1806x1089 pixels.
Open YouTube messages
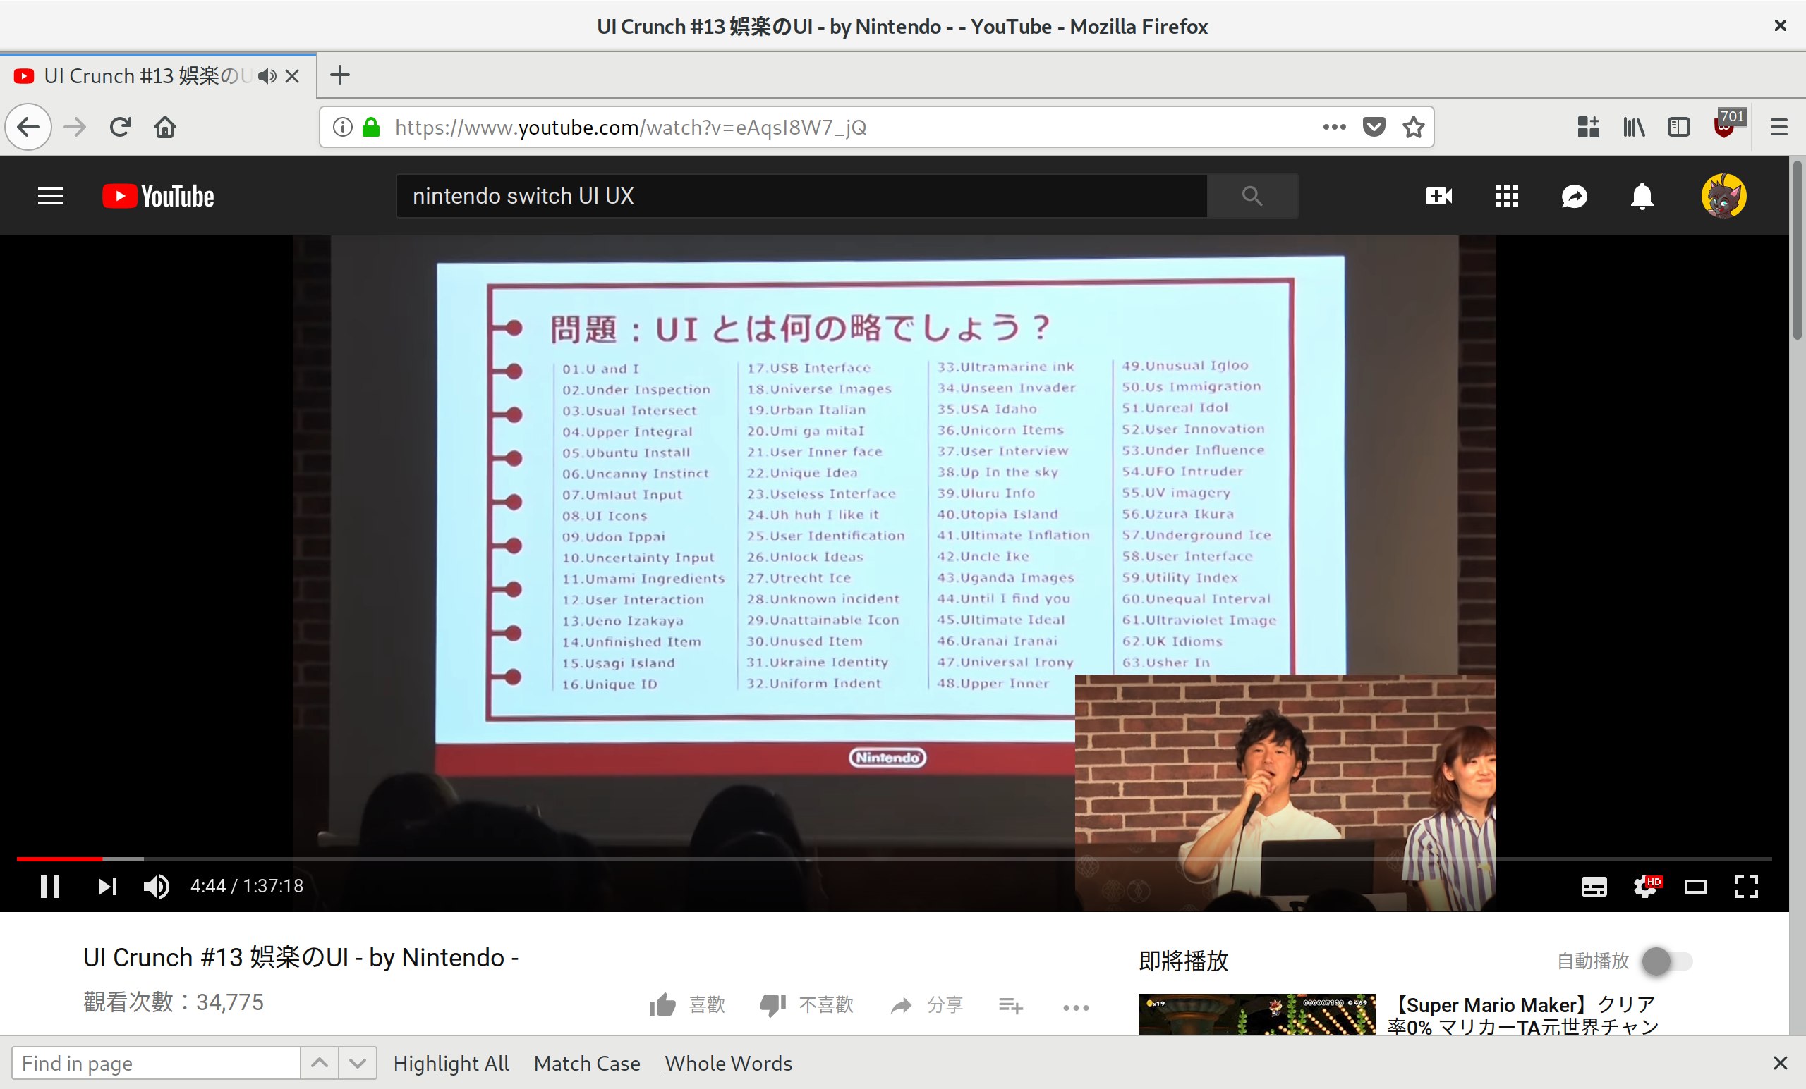(x=1574, y=196)
